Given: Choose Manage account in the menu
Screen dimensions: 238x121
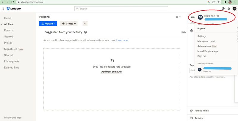Looking at the screenshot, I should 206,41.
